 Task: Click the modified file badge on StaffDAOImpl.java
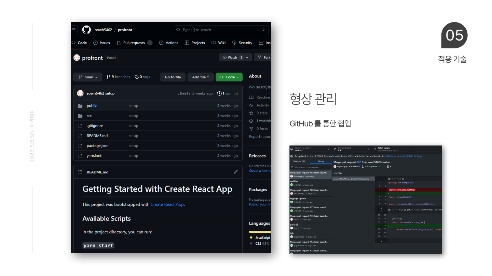[x=372, y=179]
